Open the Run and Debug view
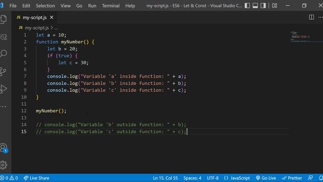 (x=4, y=89)
